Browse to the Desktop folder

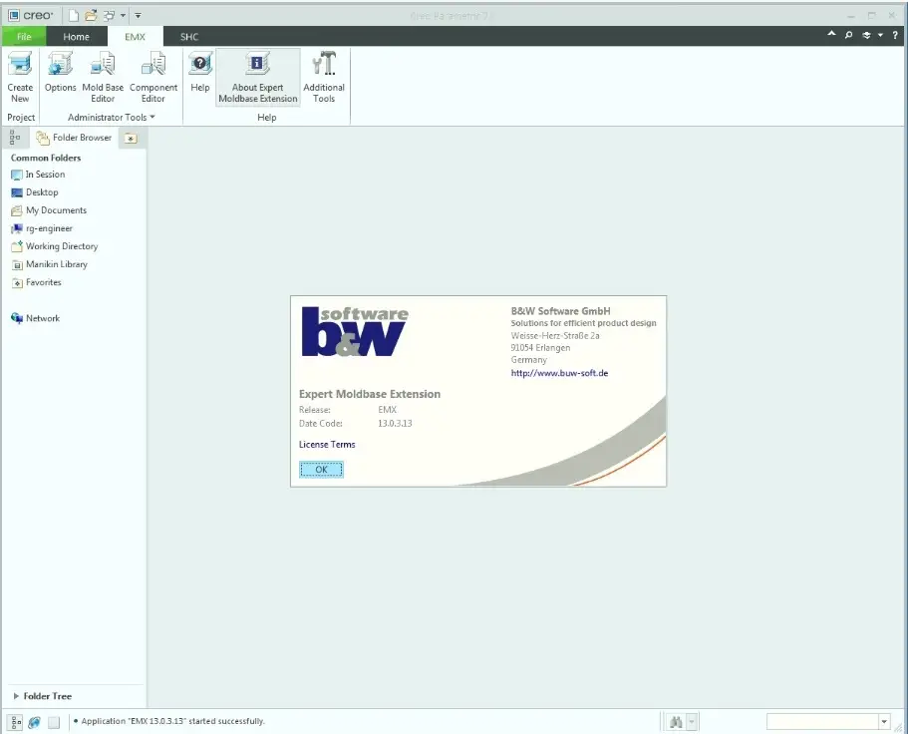pyautogui.click(x=35, y=192)
